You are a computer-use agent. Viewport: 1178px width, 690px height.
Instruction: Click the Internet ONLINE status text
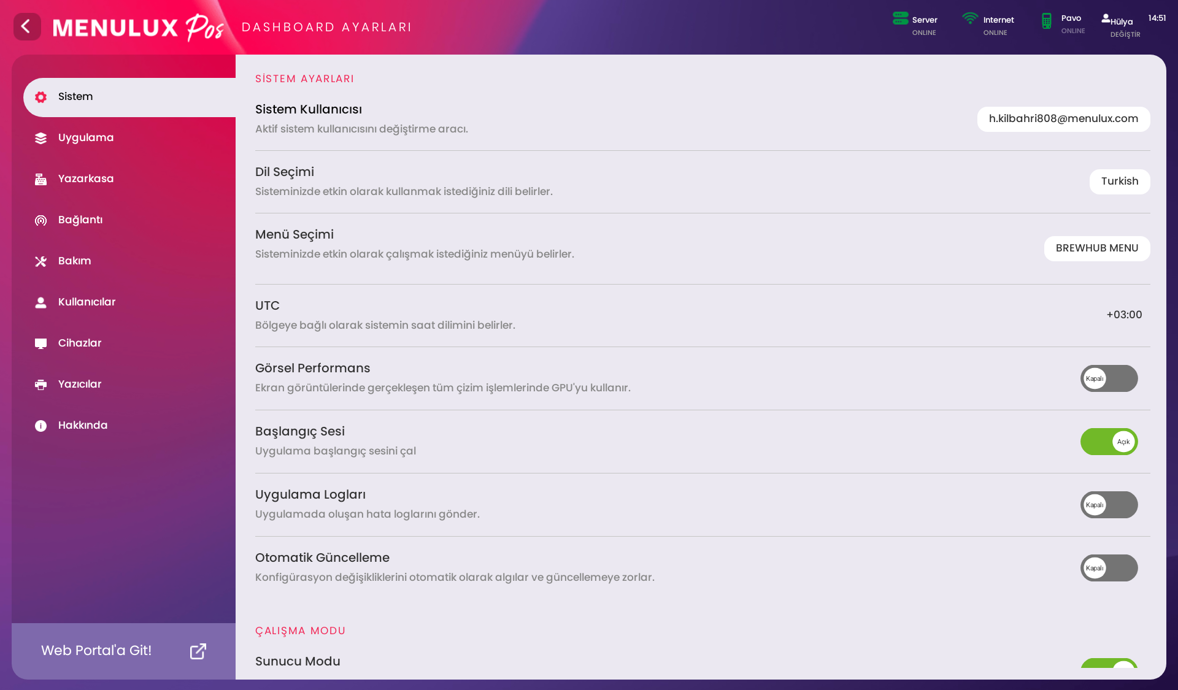click(995, 33)
